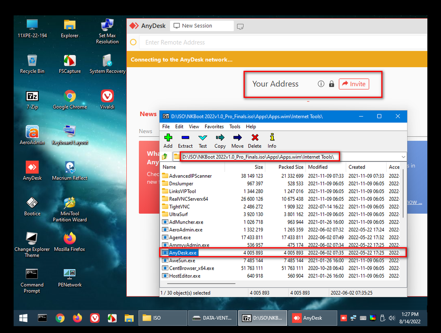Open the FSCapture desktop icon
Viewport: 441px width, 333px height.
70,65
